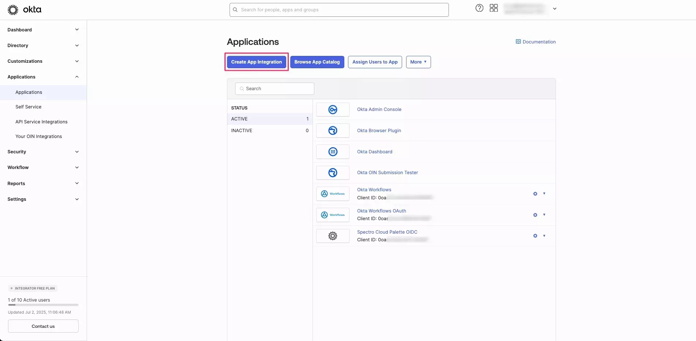Click the Okta logo
The height and width of the screenshot is (341, 696).
pyautogui.click(x=24, y=9)
